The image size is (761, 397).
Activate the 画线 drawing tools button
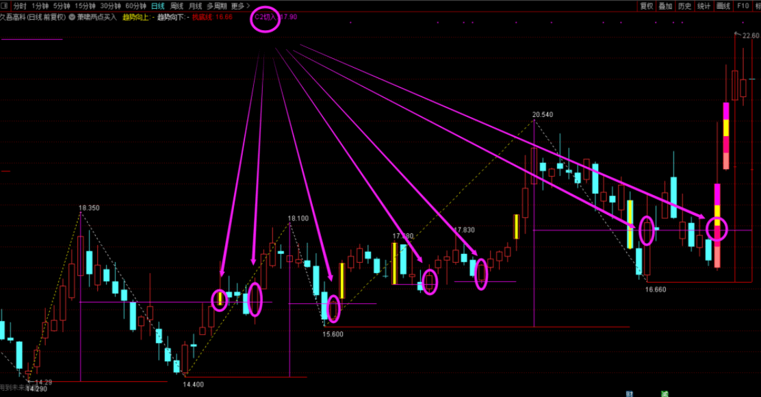[723, 6]
